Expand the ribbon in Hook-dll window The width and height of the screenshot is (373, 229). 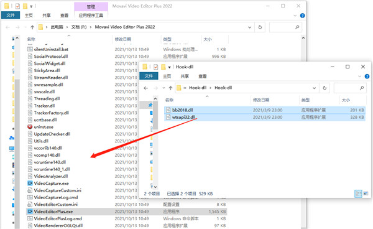coord(359,77)
